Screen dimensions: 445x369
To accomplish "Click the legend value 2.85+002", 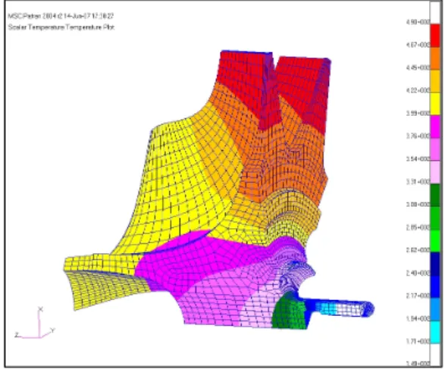I will point(418,227).
